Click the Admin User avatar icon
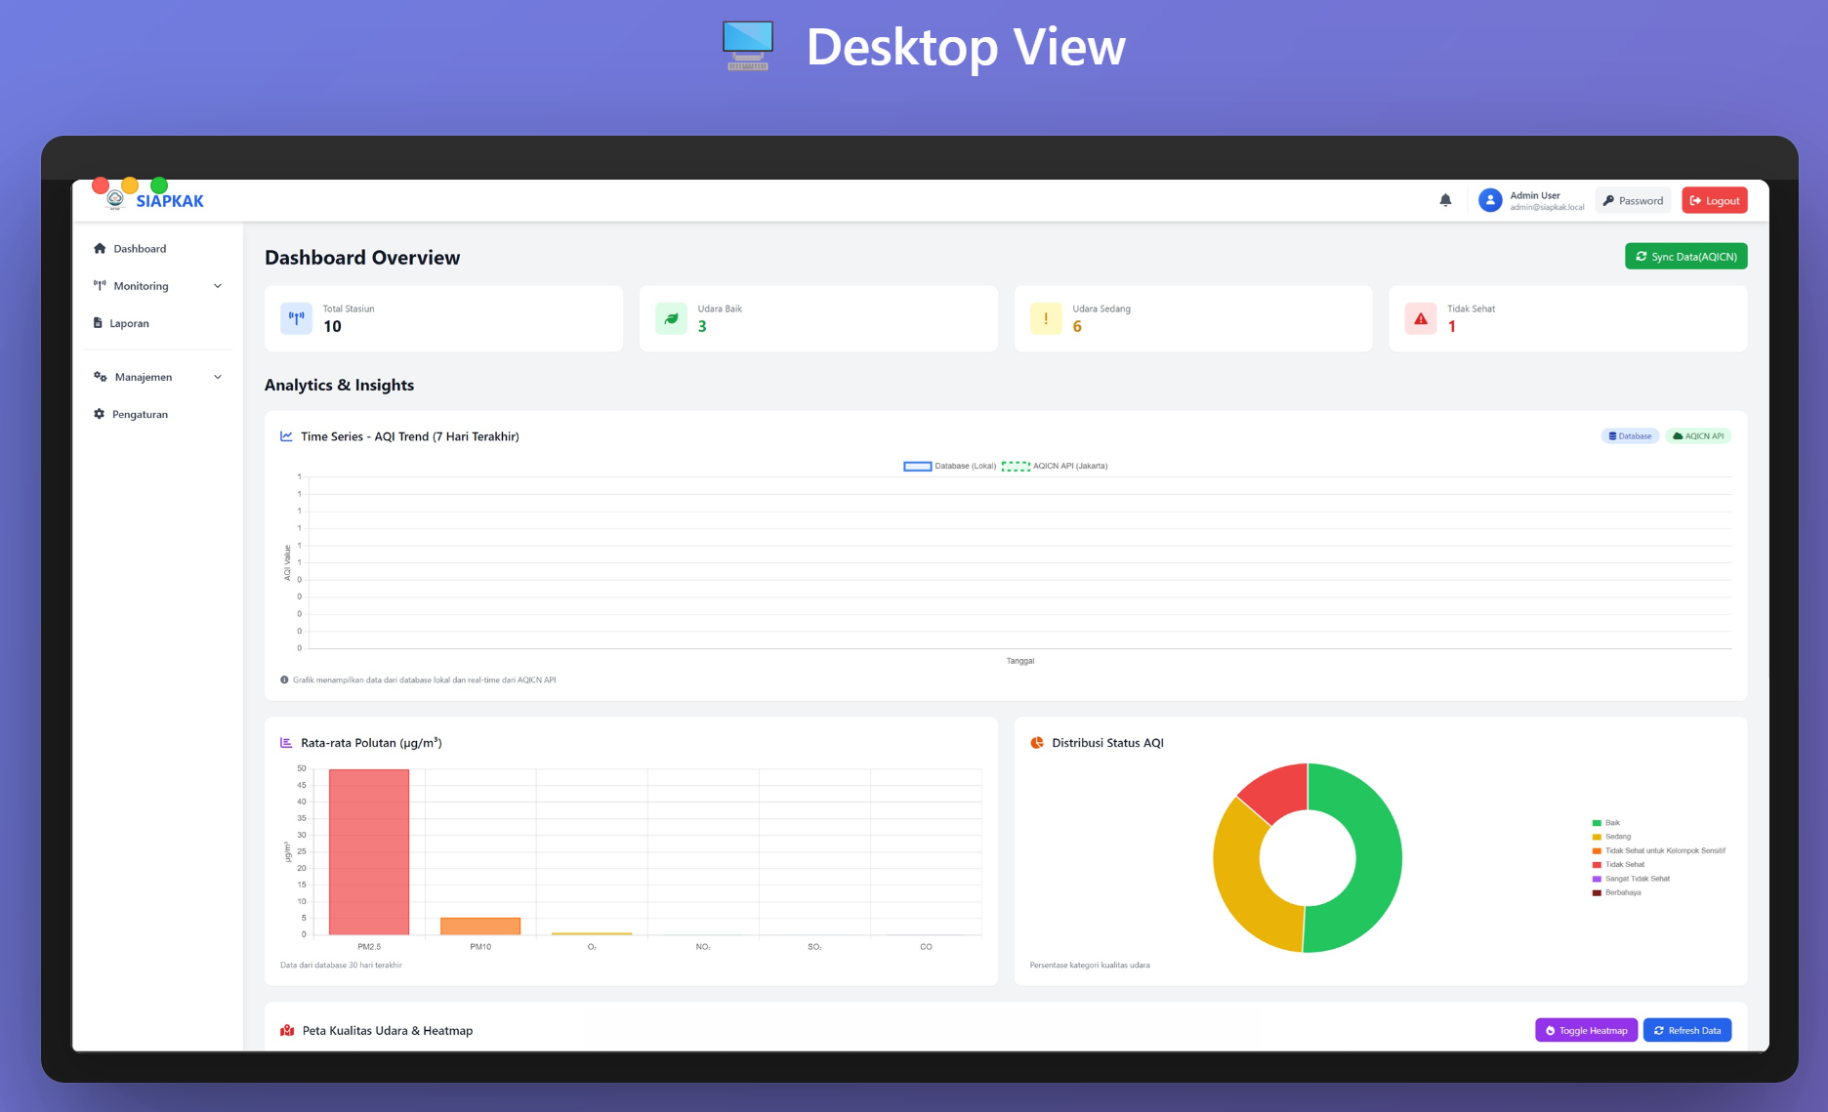Viewport: 1828px width, 1112px height. pos(1490,200)
